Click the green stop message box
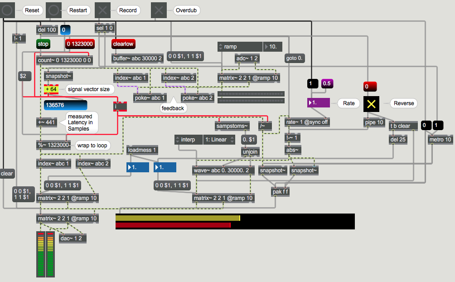This screenshot has height=282, width=455. point(43,44)
